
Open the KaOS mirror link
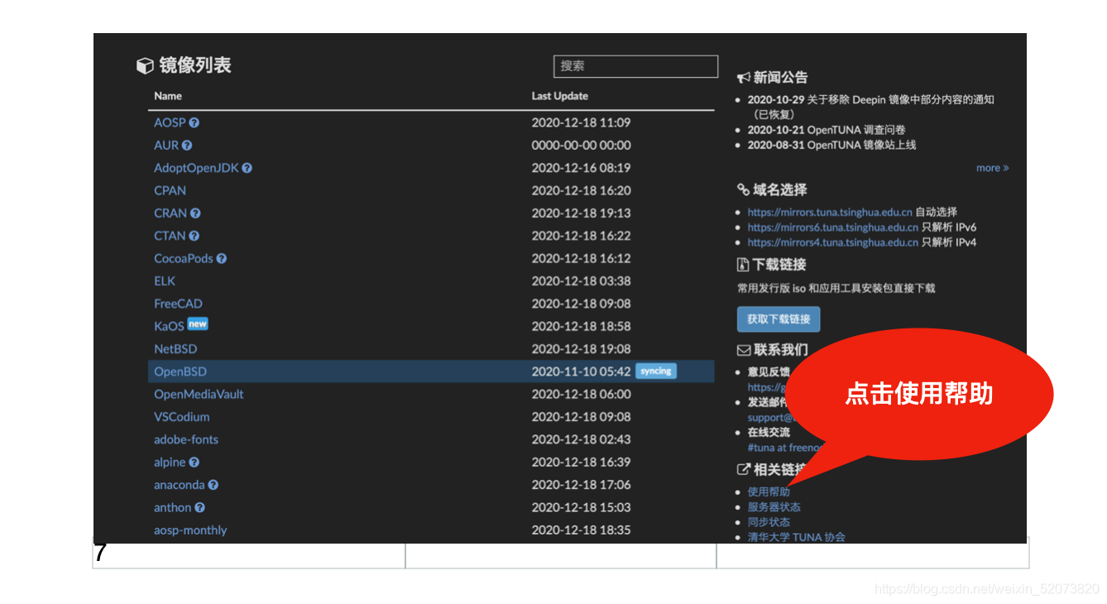point(169,326)
